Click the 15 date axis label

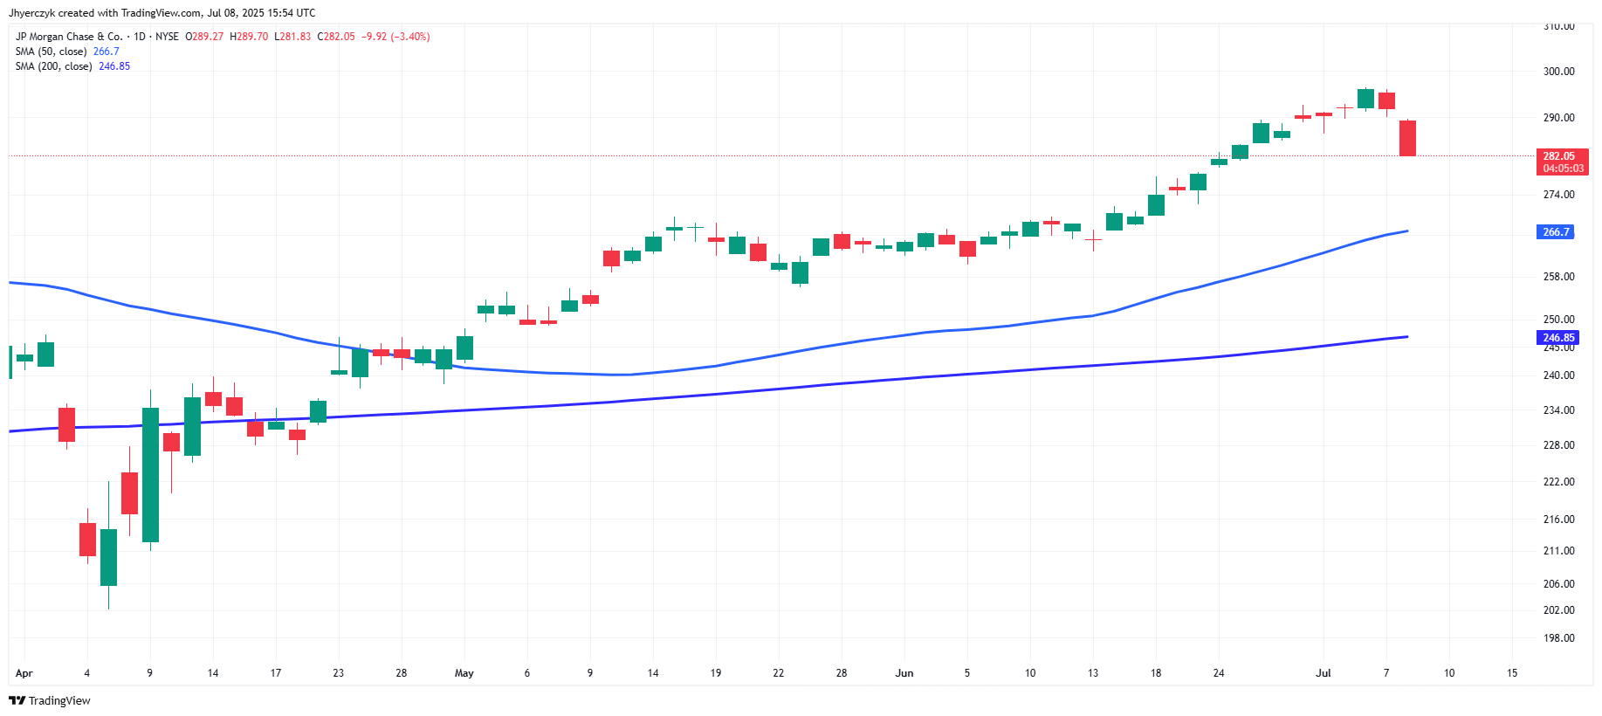tap(1512, 673)
